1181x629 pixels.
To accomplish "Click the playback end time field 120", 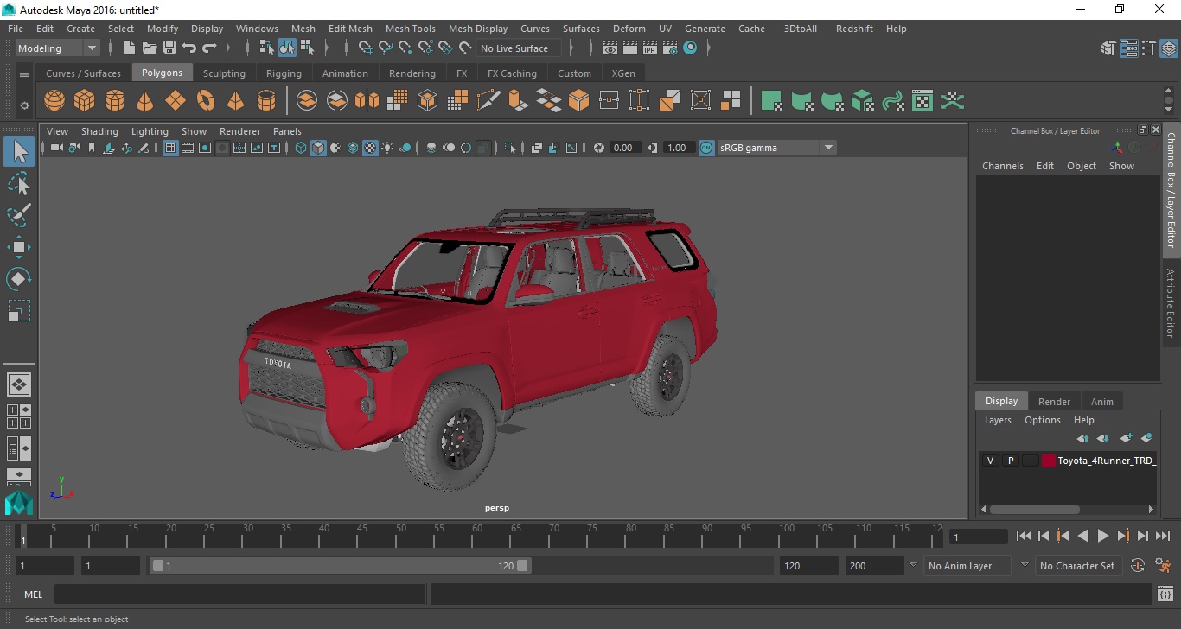I will [x=808, y=566].
